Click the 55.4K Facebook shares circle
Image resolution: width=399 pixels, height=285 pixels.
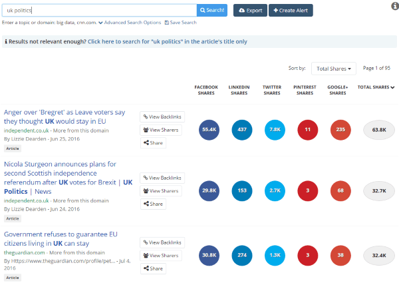pyautogui.click(x=209, y=129)
